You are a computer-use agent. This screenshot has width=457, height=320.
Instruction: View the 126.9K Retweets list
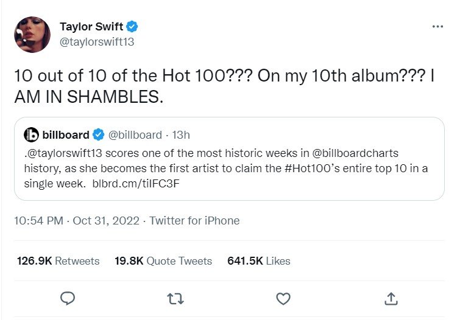click(x=58, y=260)
